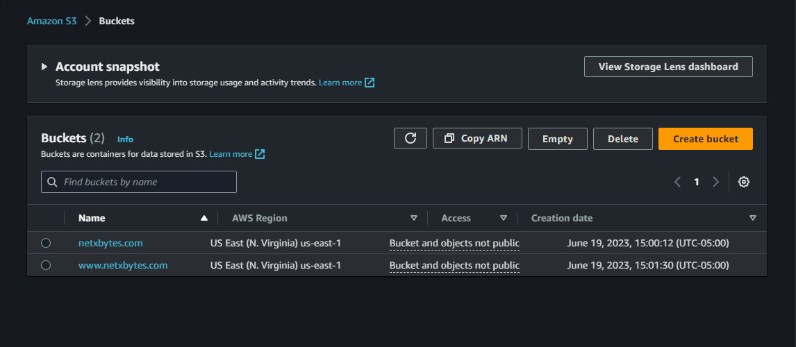Click the previous page arrow icon
The width and height of the screenshot is (796, 347).
click(678, 182)
